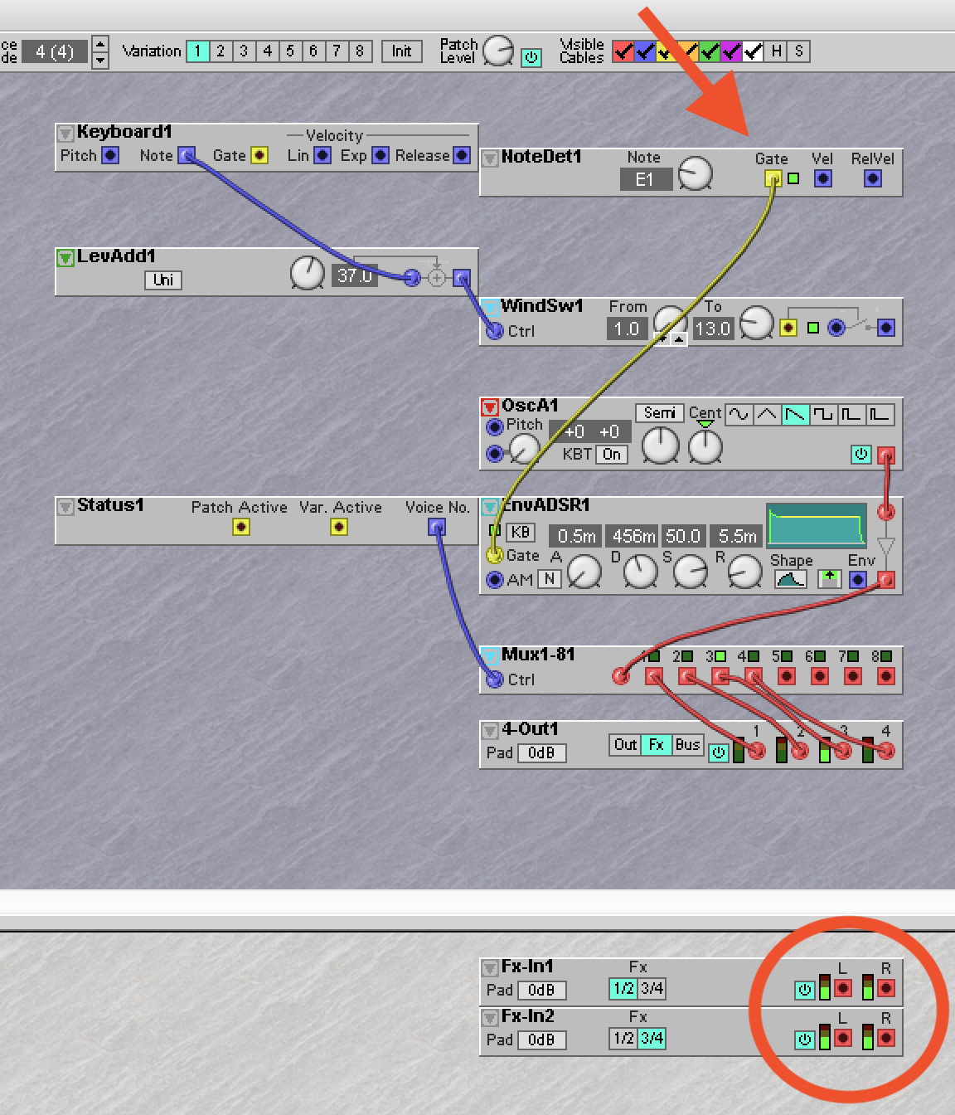Click the Patch Level knob
The width and height of the screenshot is (955, 1115).
(498, 51)
